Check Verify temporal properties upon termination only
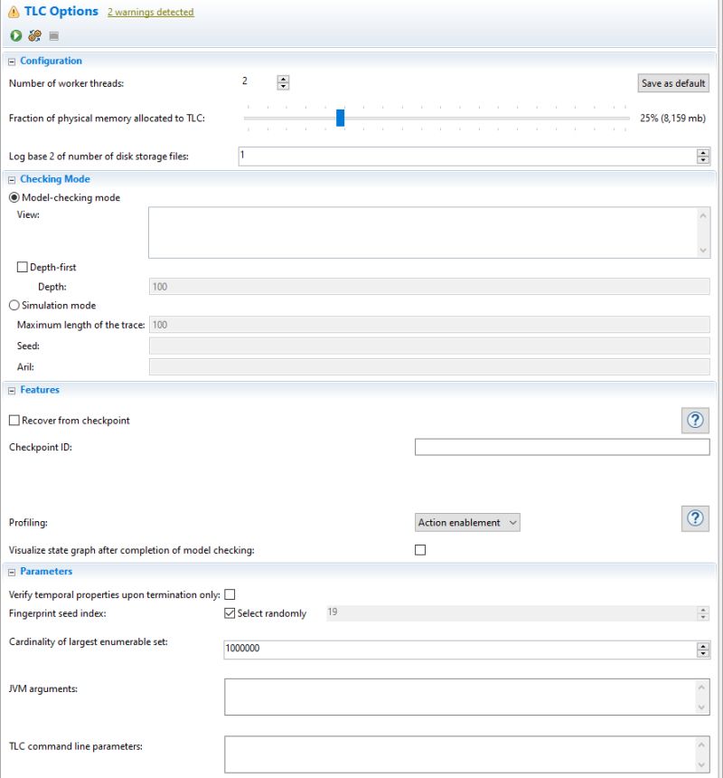The width and height of the screenshot is (723, 778). pyautogui.click(x=230, y=593)
